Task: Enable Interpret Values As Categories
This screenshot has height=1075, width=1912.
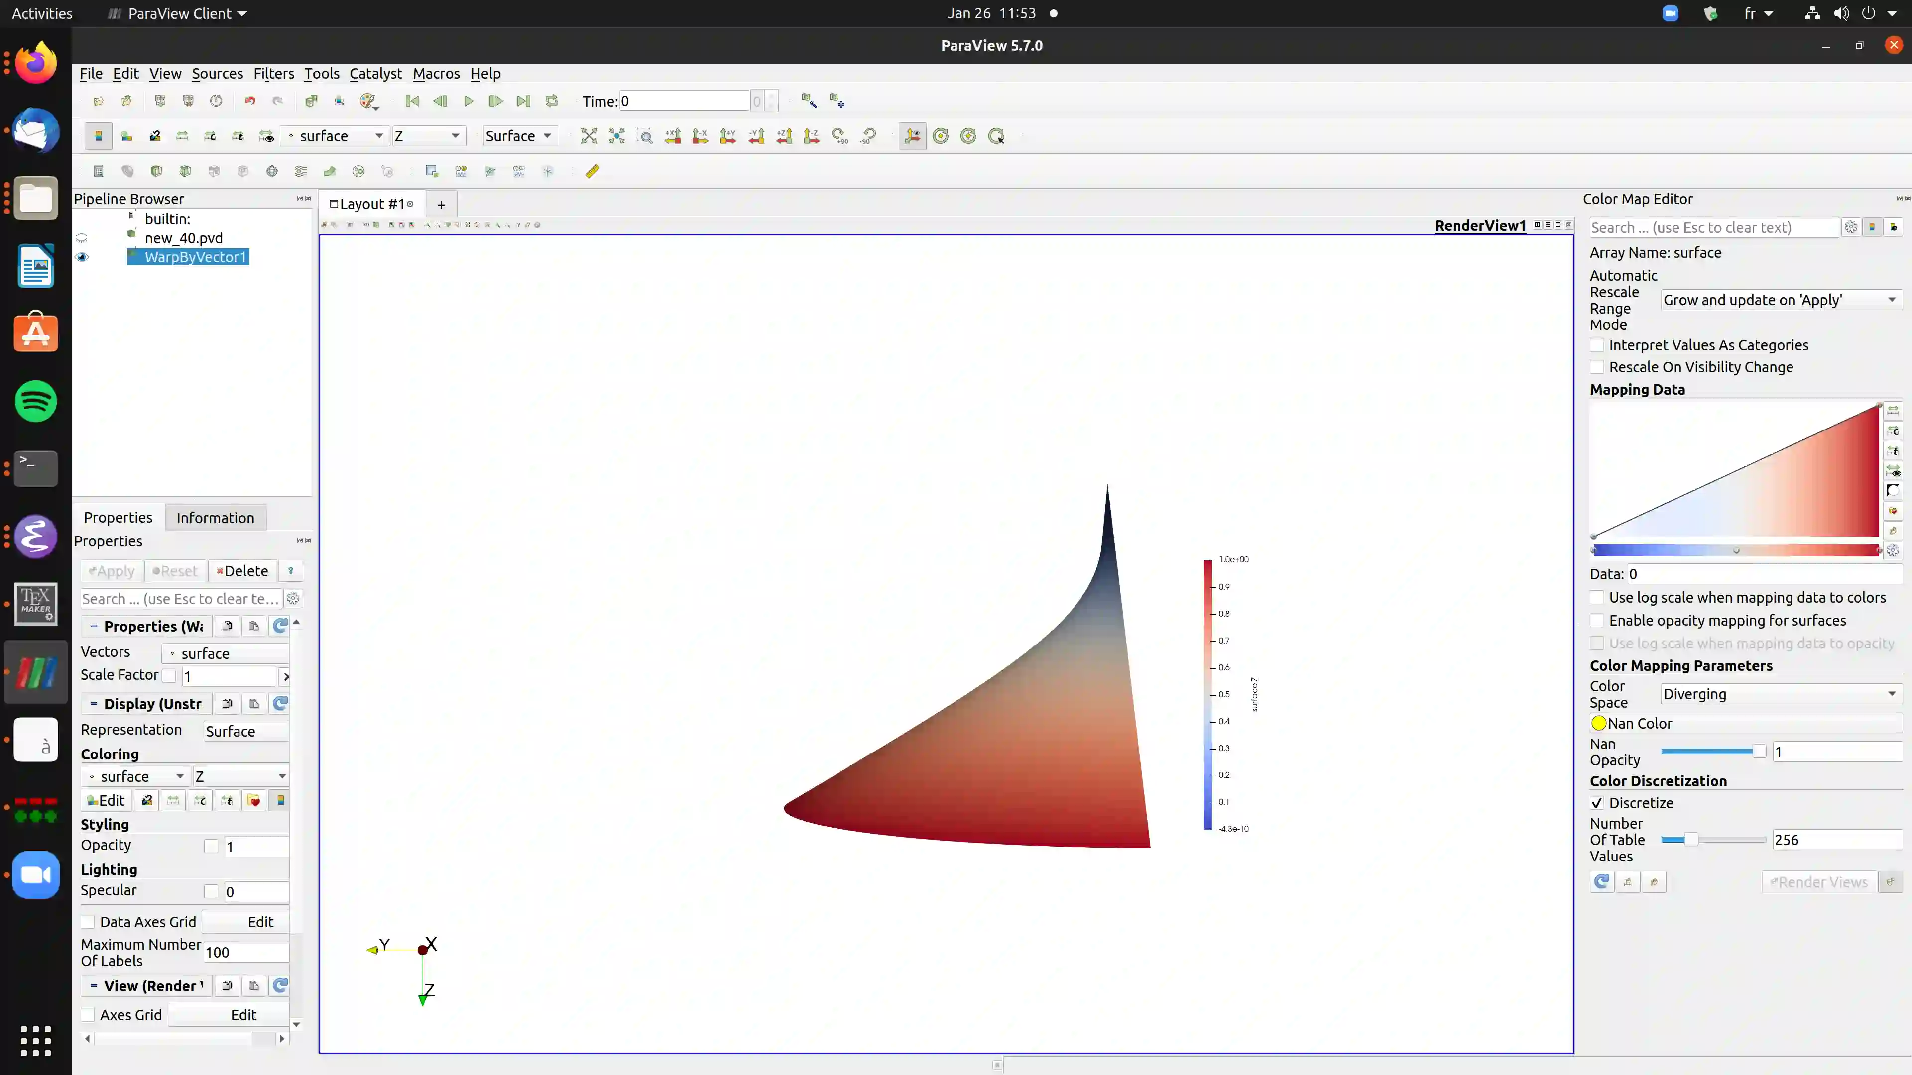Action: 1597,345
